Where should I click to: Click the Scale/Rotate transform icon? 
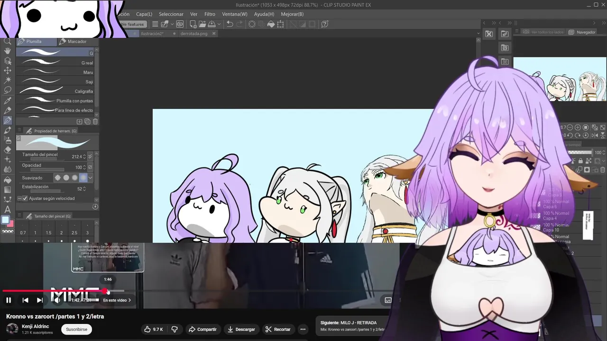tap(281, 24)
